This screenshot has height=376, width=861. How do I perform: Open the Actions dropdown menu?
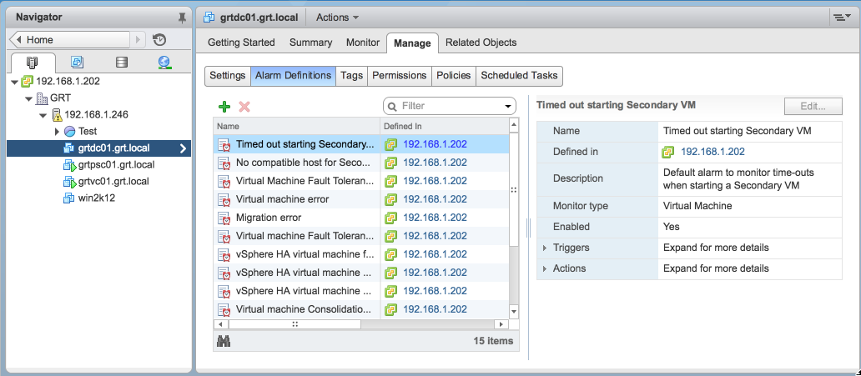337,18
